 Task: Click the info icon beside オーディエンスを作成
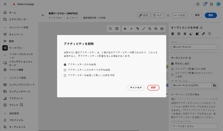(x=201, y=28)
